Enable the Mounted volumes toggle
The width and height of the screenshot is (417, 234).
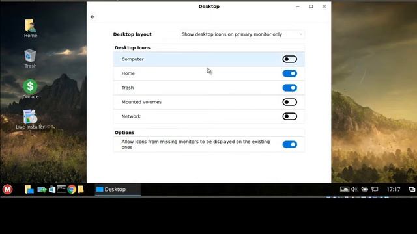289,102
